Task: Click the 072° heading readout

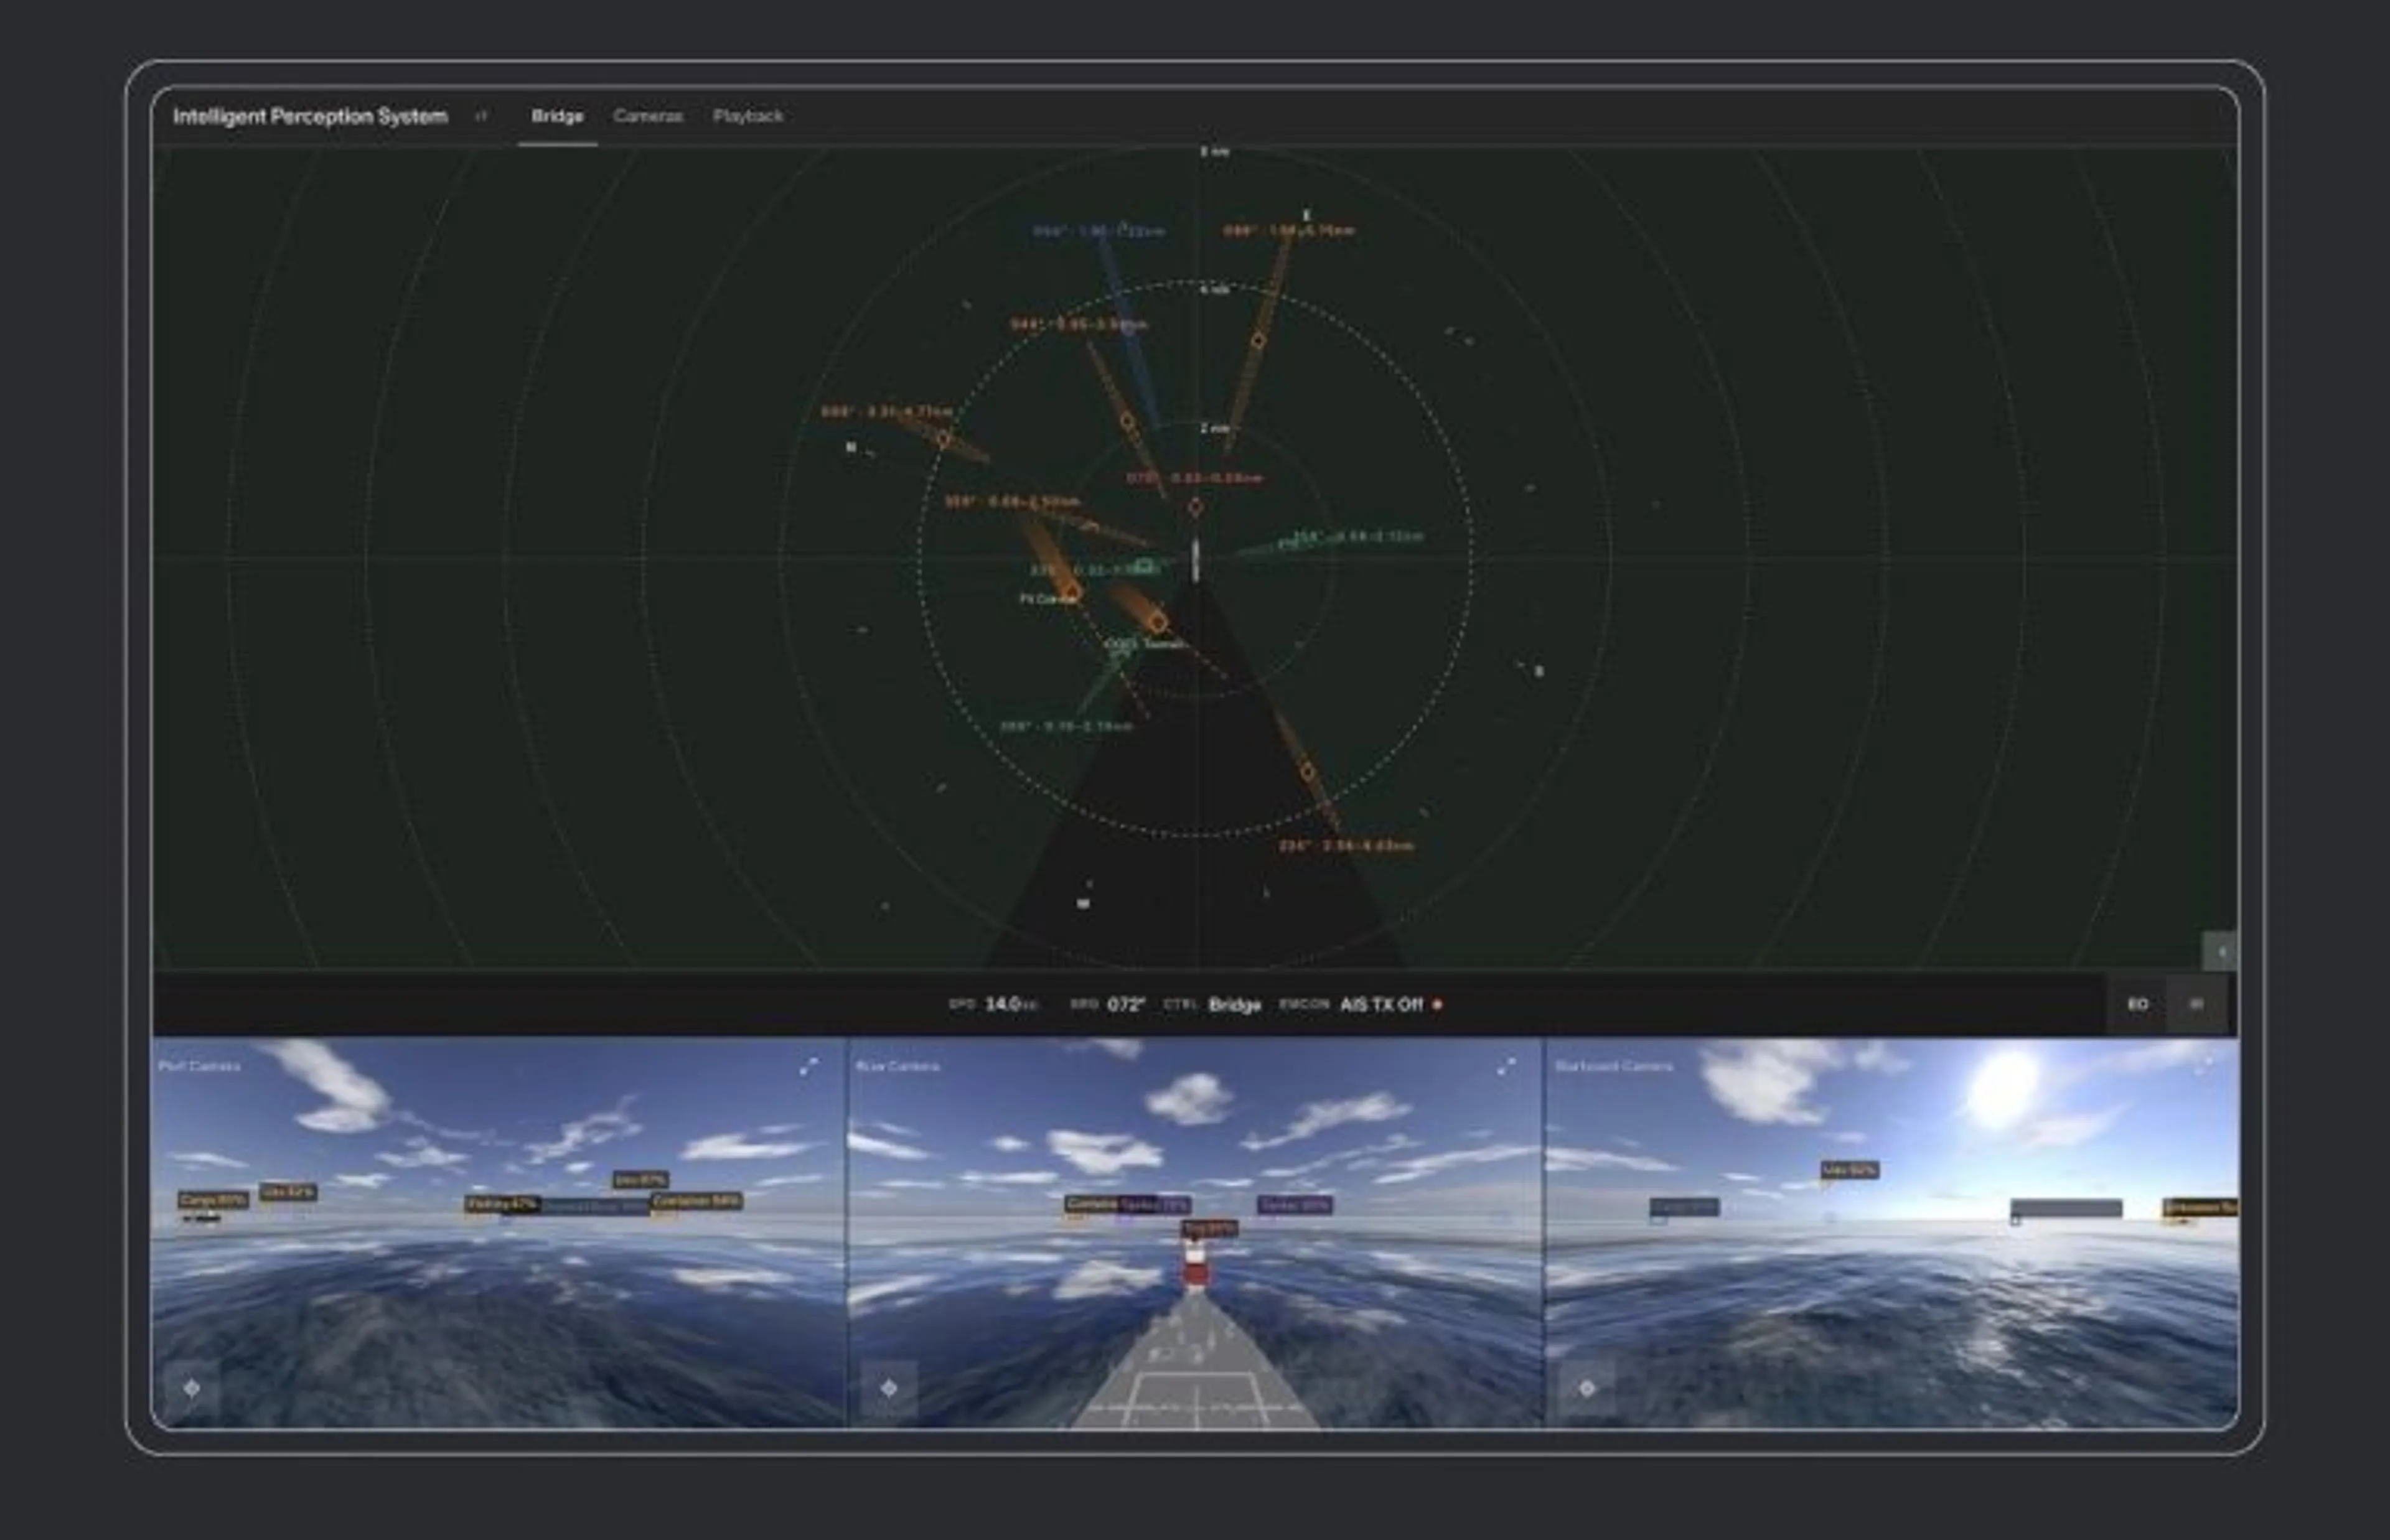Action: (1127, 1004)
